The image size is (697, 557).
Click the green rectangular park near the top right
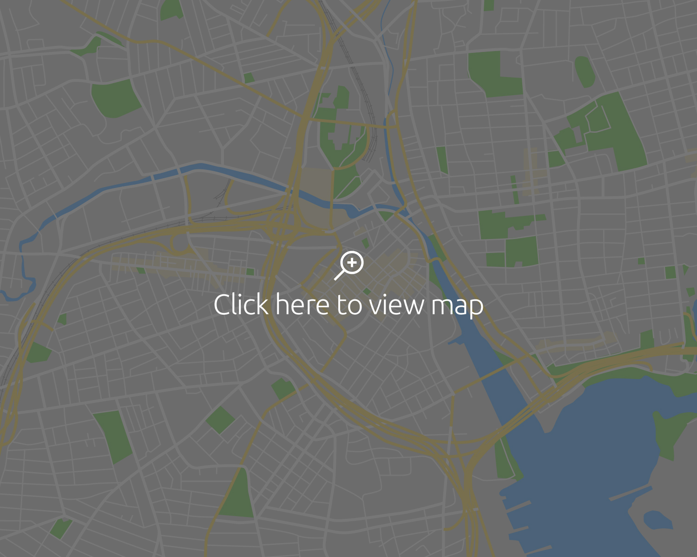click(495, 74)
